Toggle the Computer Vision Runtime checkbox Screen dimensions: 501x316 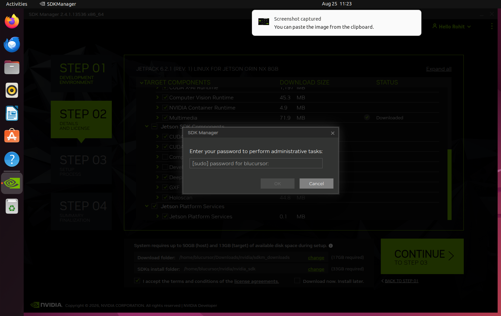[165, 97]
